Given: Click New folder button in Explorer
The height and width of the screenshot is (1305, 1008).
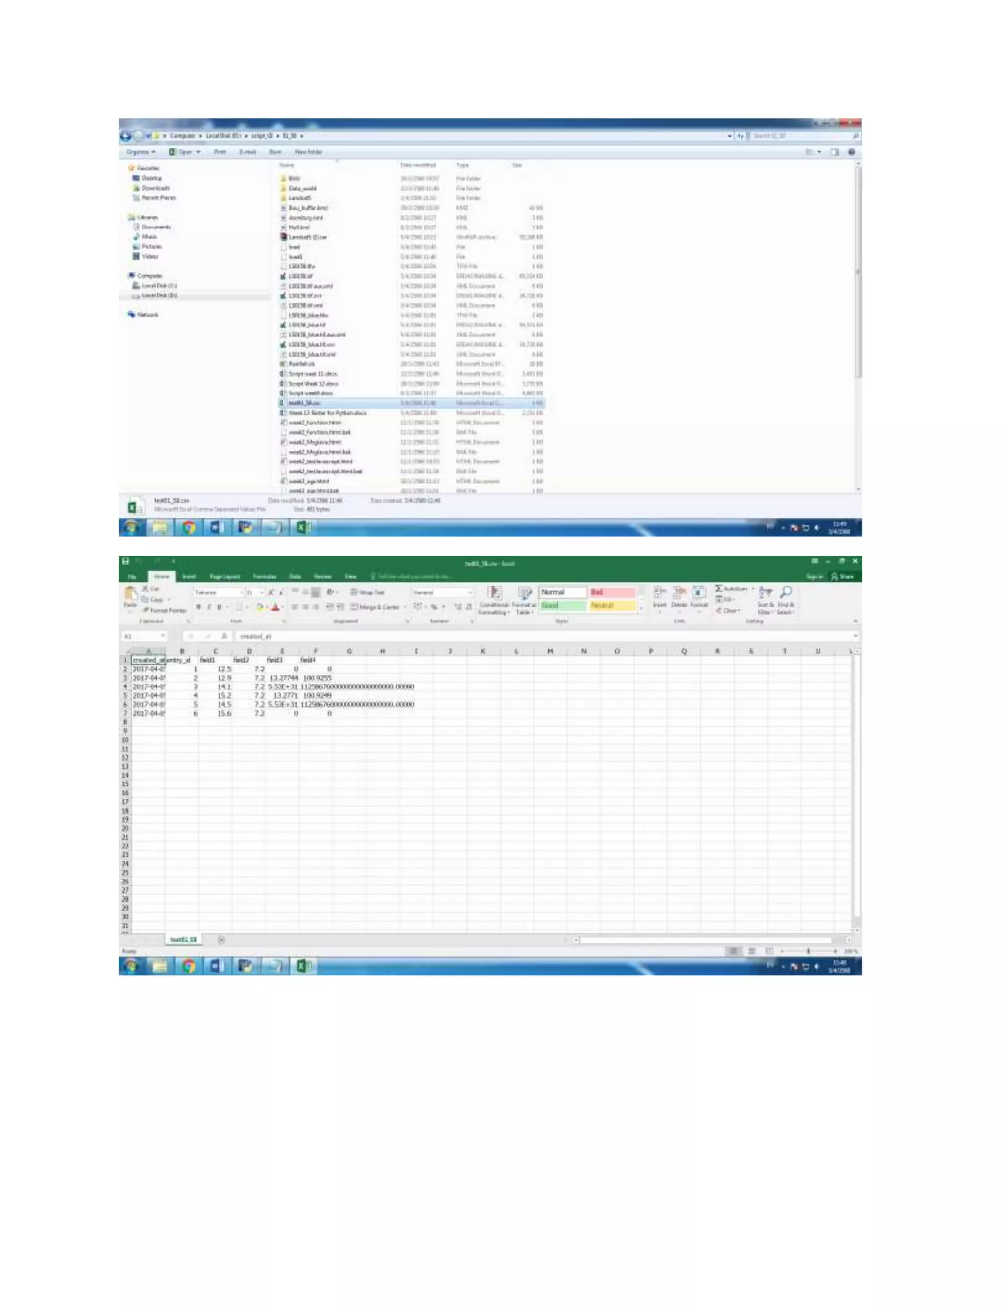Looking at the screenshot, I should (x=309, y=152).
